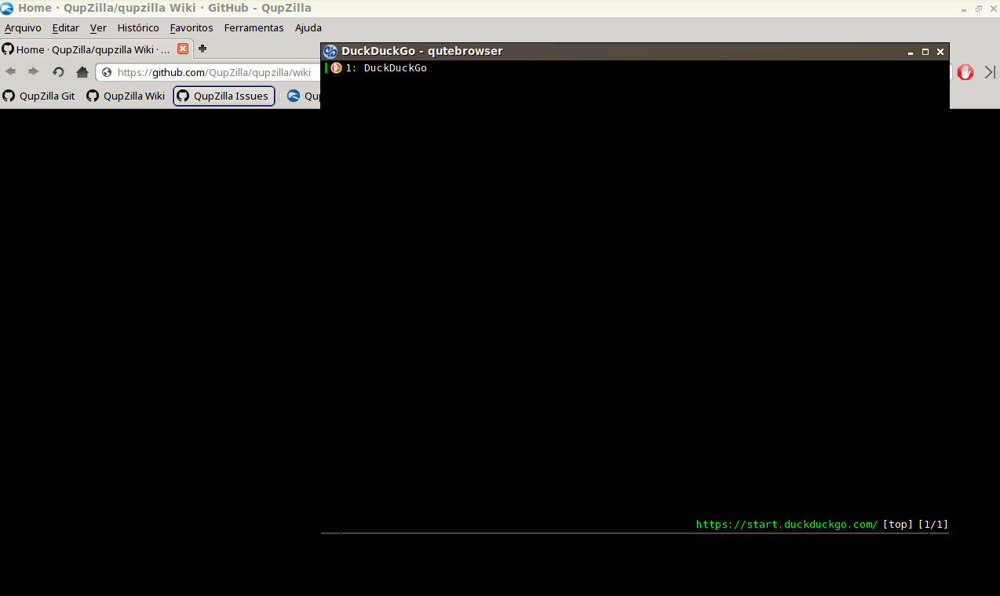Screen dimensions: 1000x596
Task: Open the Histórico menu
Action: [138, 27]
